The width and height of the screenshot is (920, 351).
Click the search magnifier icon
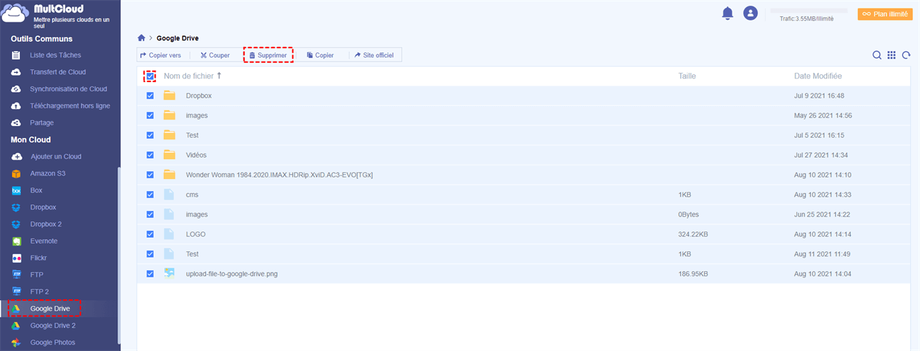(877, 55)
